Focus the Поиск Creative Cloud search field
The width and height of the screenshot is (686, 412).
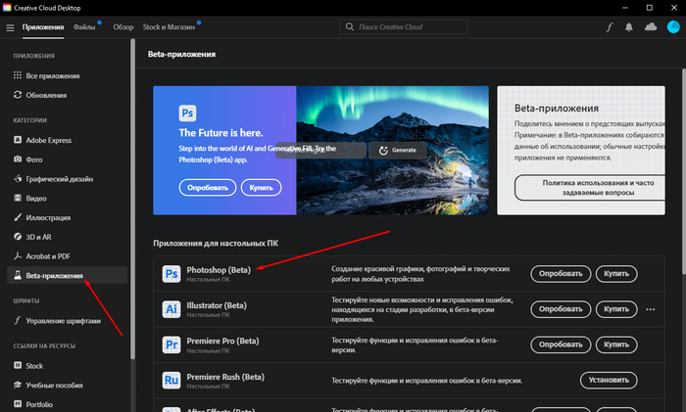403,27
